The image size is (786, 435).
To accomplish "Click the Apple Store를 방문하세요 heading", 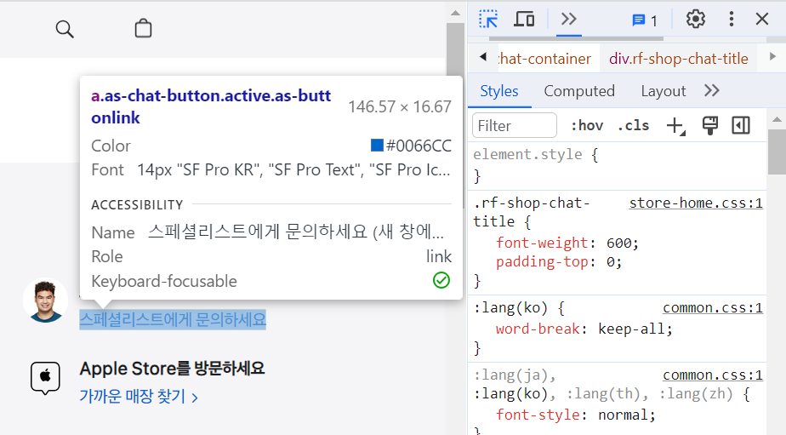I will (x=172, y=369).
